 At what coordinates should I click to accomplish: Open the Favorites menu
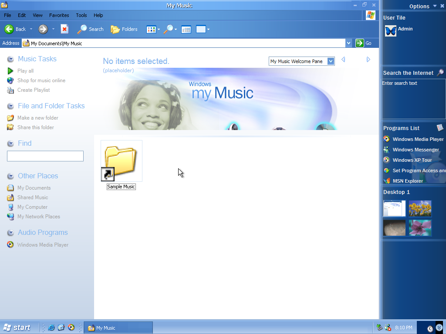[59, 15]
